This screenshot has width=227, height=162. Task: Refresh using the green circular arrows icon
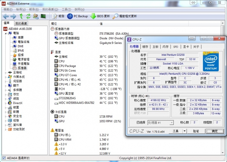pyautogui.click(x=28, y=16)
